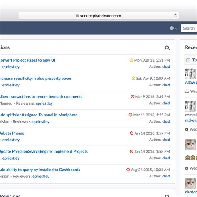Click the magnifier icon in revisions panel header
Screen dimensions: 197x197
pos(167,48)
